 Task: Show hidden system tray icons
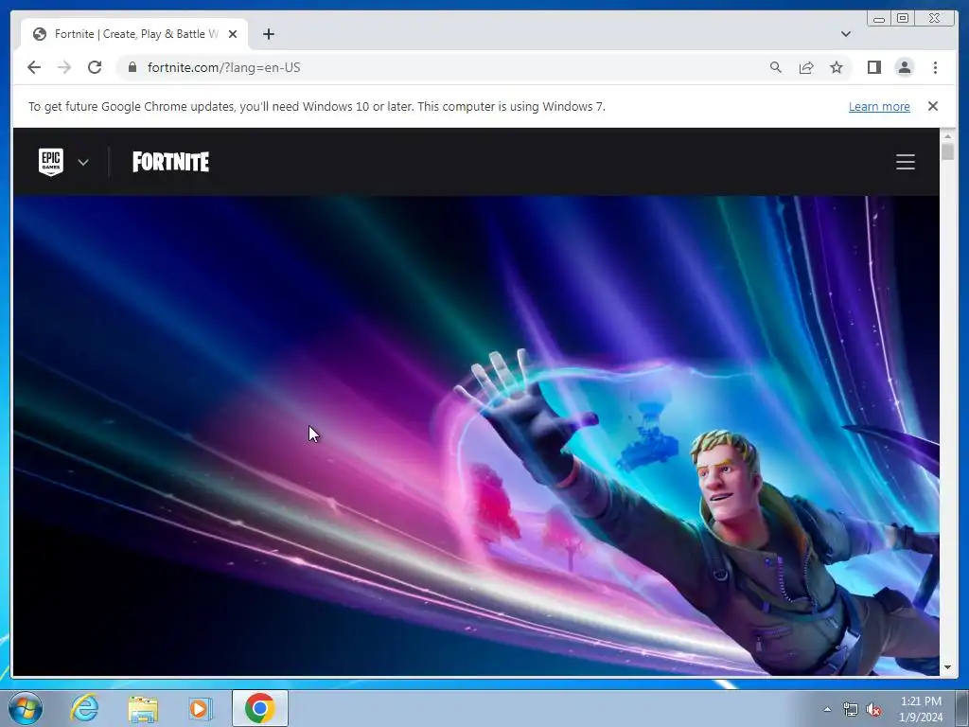pyautogui.click(x=827, y=709)
